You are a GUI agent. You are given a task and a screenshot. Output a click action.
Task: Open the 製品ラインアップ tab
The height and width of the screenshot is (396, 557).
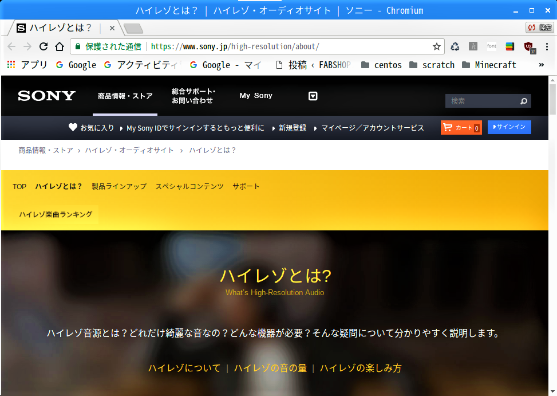(119, 186)
